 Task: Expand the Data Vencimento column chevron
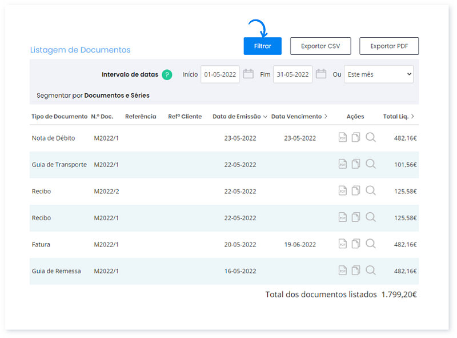pyautogui.click(x=326, y=117)
